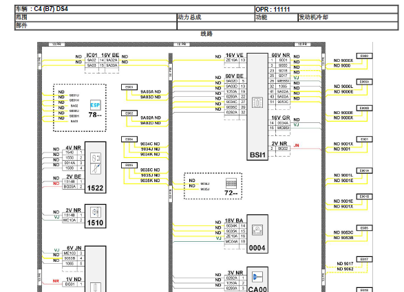Click the 范围 label

21,17
